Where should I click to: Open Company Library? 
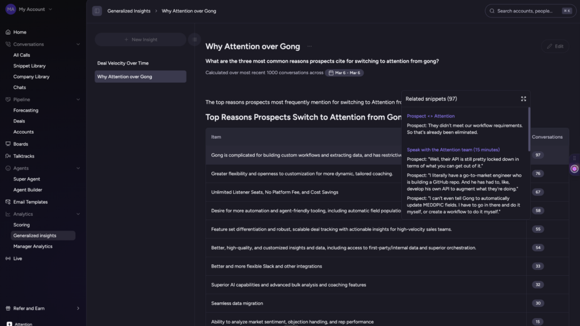pyautogui.click(x=31, y=76)
